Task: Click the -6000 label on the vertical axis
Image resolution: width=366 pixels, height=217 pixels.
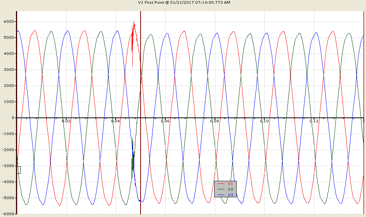Action: tap(8, 214)
